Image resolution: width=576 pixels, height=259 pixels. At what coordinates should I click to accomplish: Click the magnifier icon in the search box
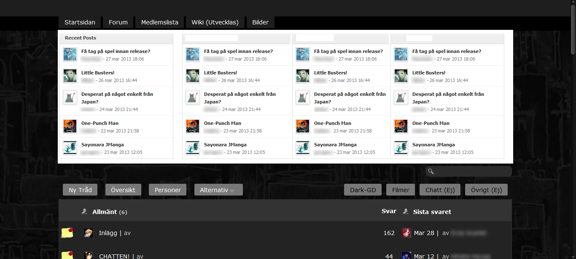tap(431, 172)
